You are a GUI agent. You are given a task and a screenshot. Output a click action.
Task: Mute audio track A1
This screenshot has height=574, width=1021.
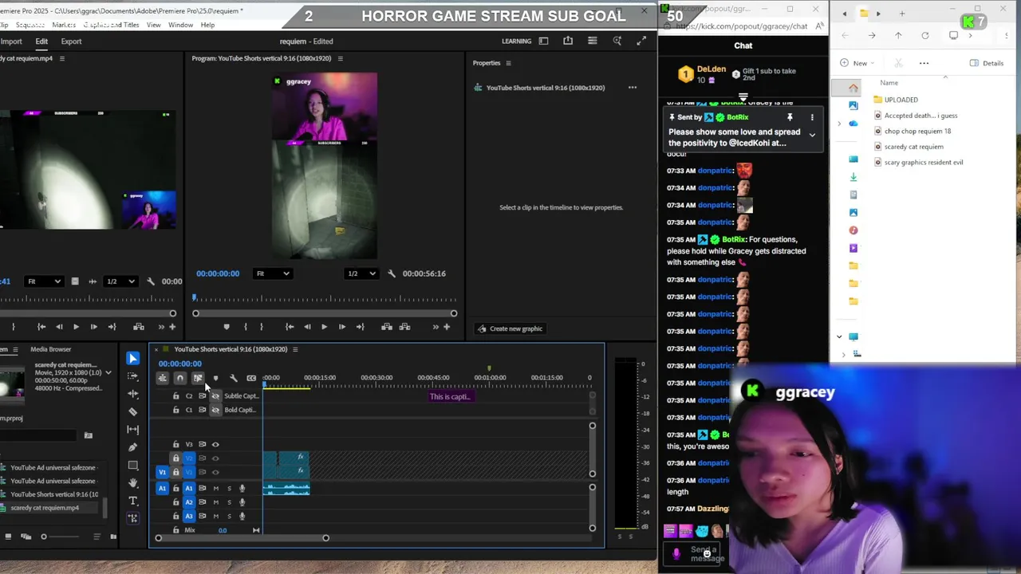[215, 488]
